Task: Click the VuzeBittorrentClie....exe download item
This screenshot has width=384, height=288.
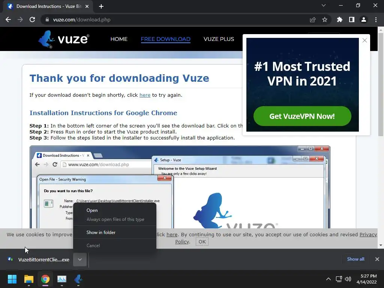Action: (x=39, y=259)
